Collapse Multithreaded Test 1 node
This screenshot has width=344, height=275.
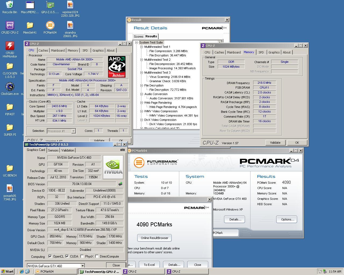pos(141,47)
